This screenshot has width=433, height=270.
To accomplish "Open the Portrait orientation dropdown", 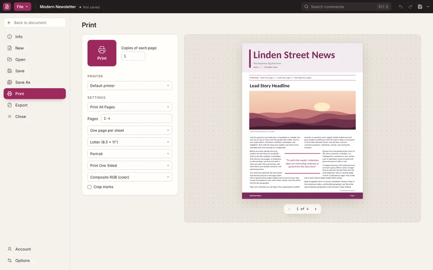I will pyautogui.click(x=130, y=154).
